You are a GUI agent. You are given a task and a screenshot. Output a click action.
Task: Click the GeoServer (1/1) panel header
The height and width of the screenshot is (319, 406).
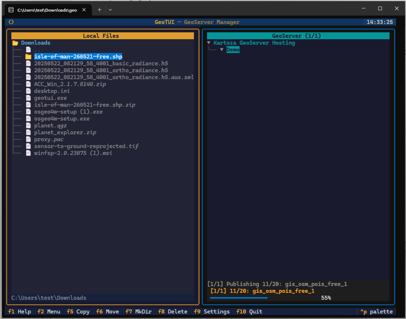click(298, 36)
